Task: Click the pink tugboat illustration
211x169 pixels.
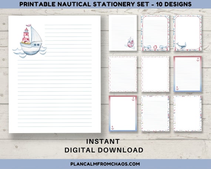Action: pyautogui.click(x=130, y=43)
